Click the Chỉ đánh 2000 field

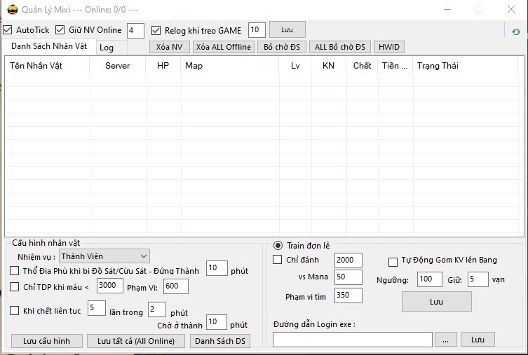click(x=348, y=260)
